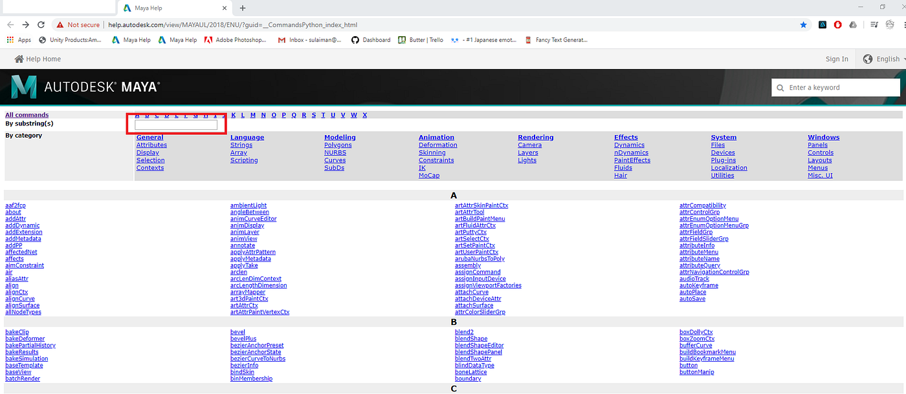Screen dimensions: 906x394
Task: Open the addAttr command page
Action: pyautogui.click(x=16, y=219)
